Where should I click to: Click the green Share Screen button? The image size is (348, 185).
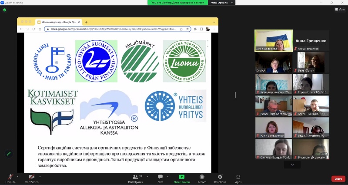(x=181, y=178)
